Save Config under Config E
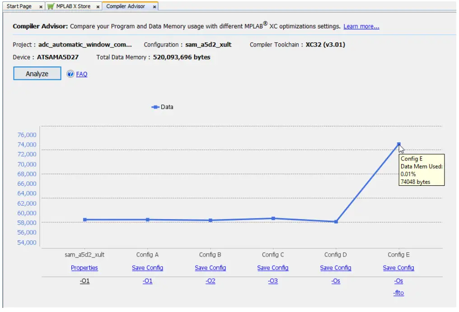The image size is (459, 312). 398,268
